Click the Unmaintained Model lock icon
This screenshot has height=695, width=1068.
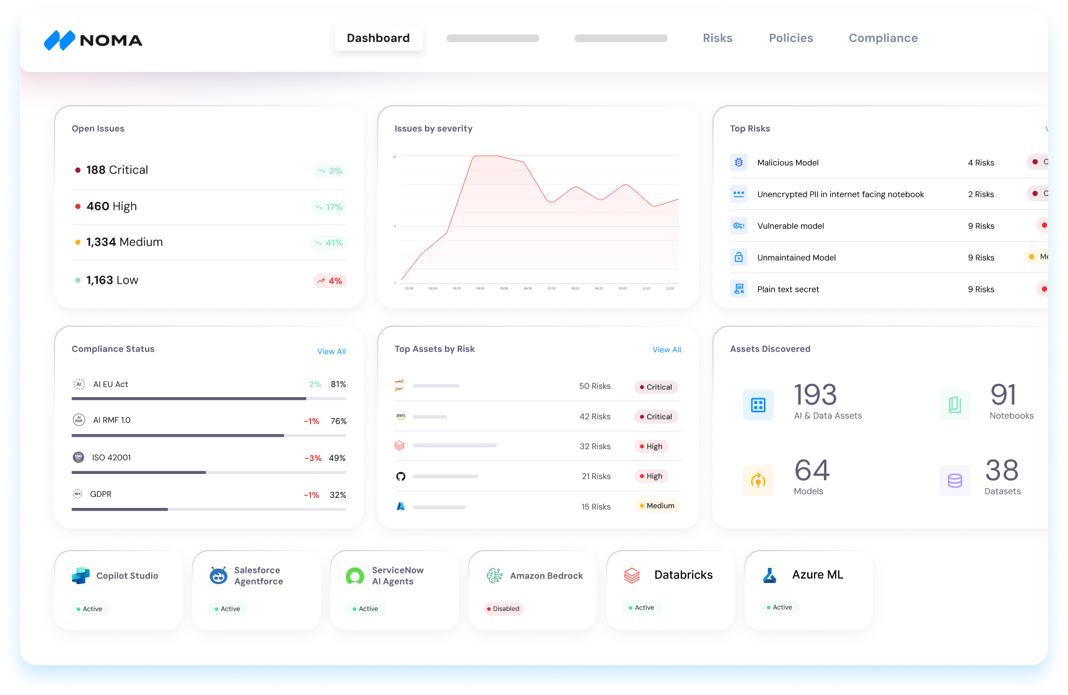[x=738, y=257]
